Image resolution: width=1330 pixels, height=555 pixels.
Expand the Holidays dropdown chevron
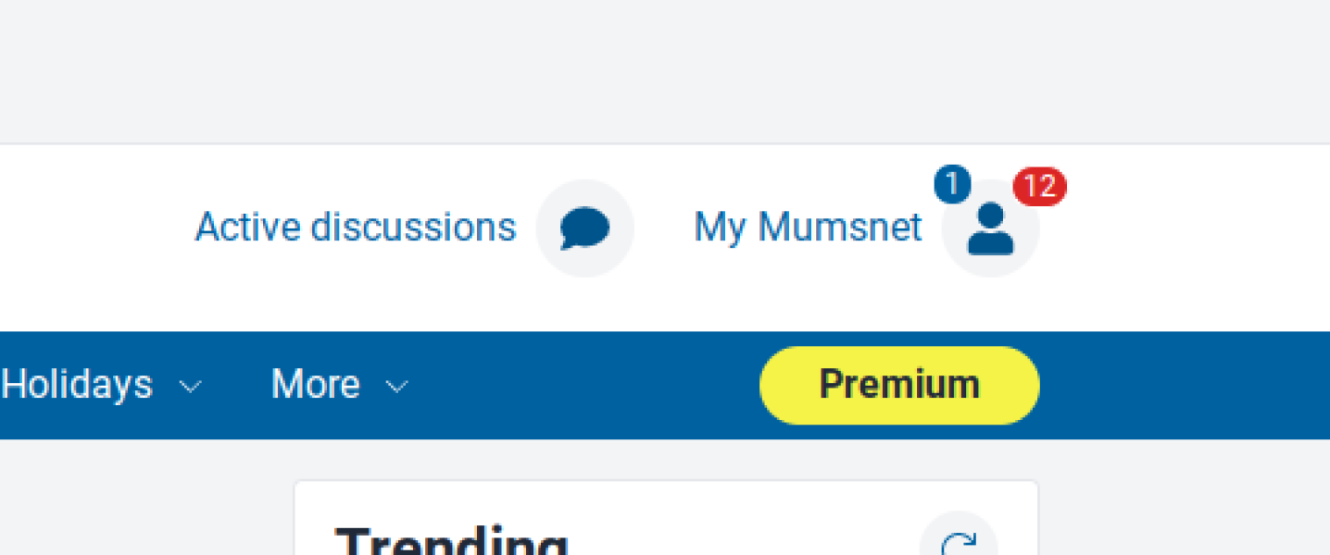click(190, 388)
